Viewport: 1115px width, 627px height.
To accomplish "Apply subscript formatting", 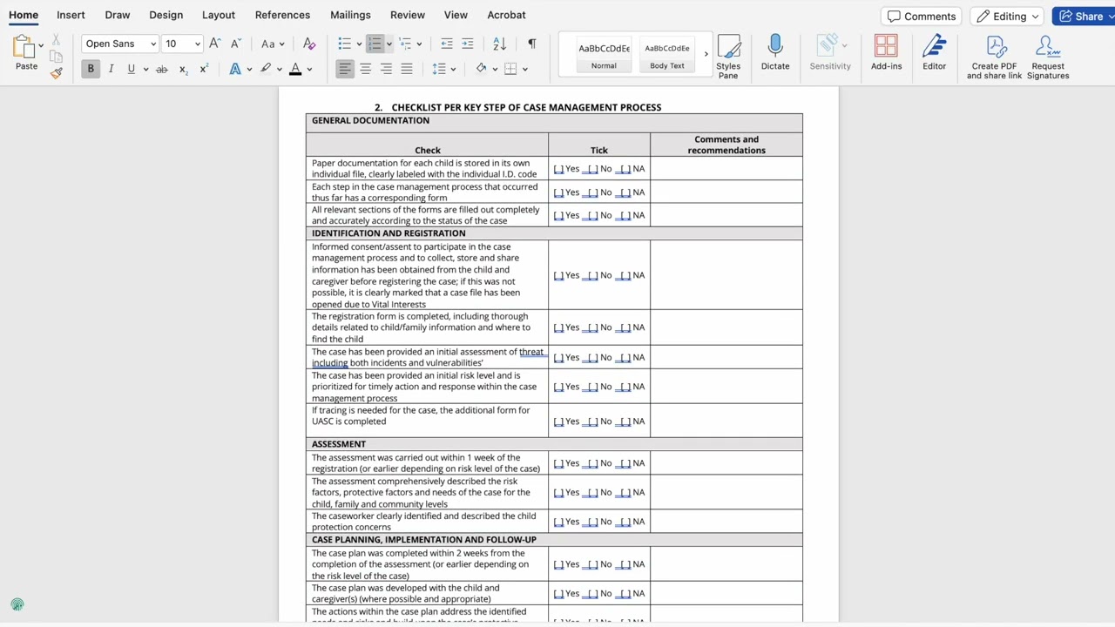I will pyautogui.click(x=183, y=69).
